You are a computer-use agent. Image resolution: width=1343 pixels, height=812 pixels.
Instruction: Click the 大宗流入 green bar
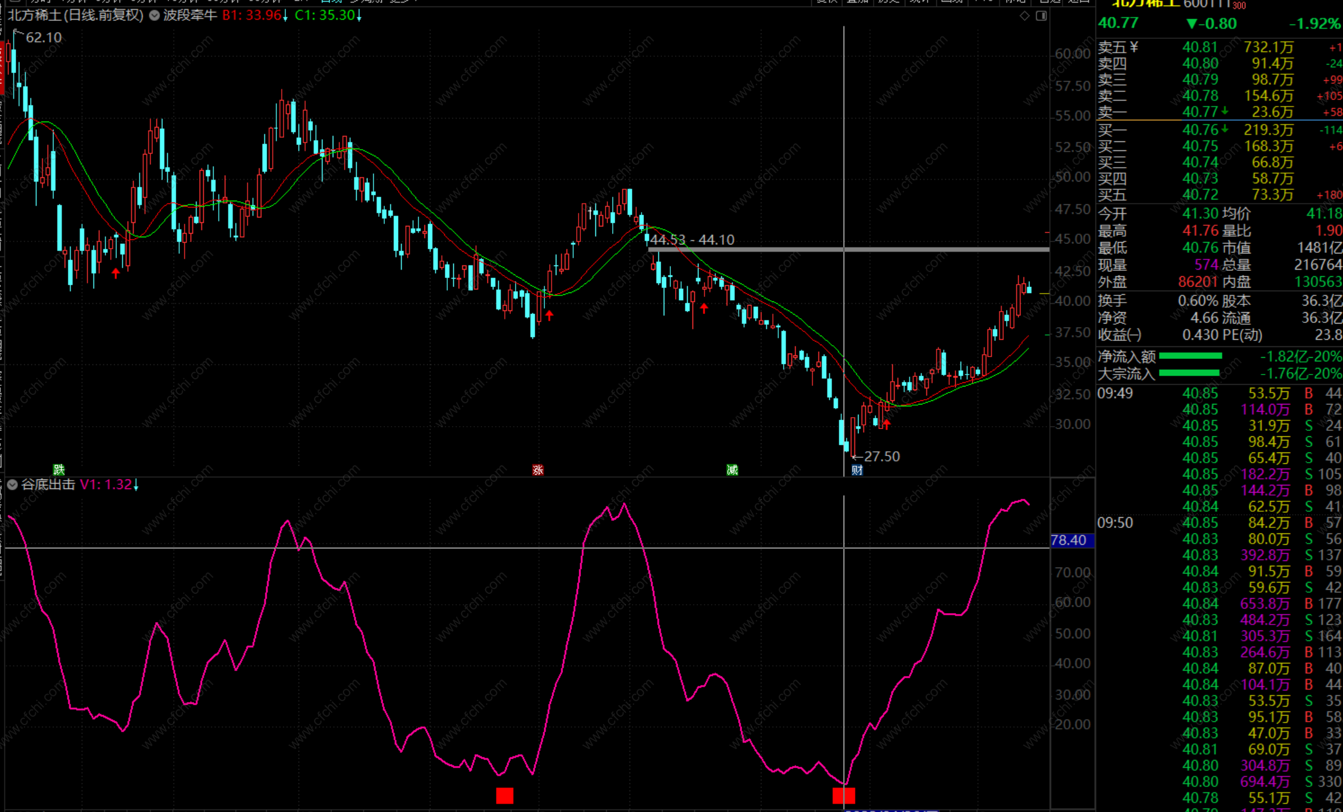coord(1189,373)
